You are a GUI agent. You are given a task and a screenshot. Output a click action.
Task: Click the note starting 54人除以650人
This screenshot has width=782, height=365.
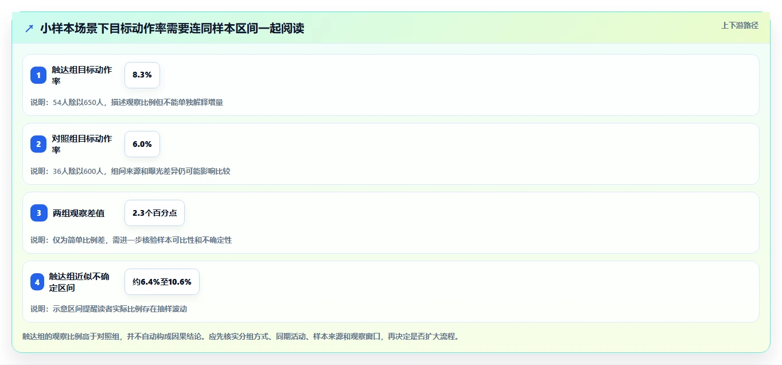pos(127,102)
